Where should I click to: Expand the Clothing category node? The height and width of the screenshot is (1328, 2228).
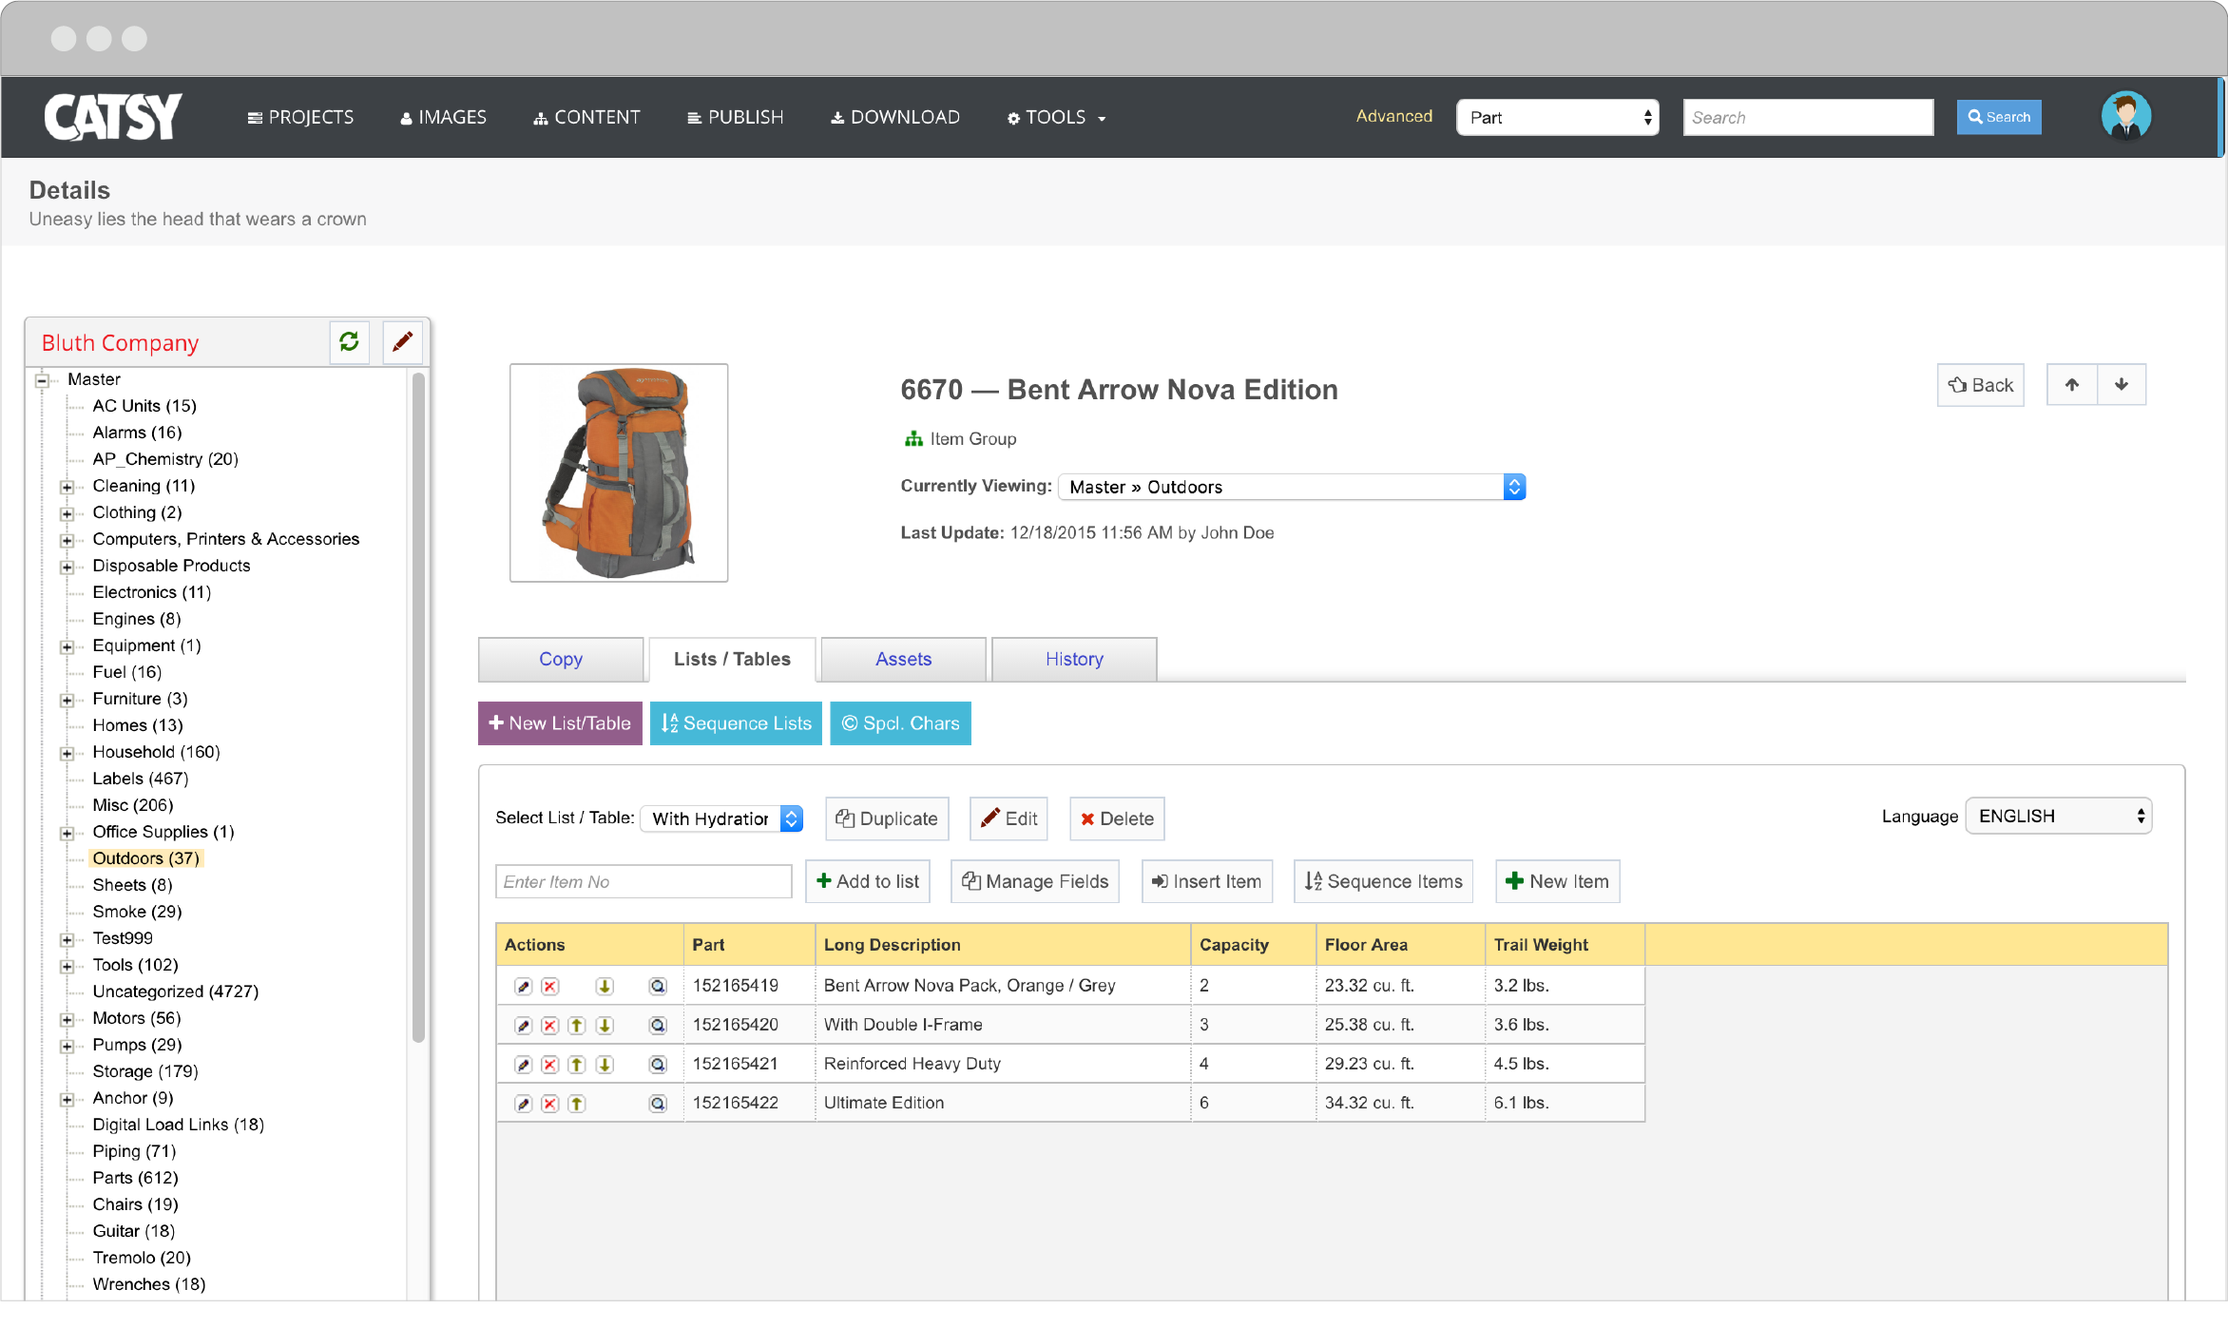click(x=67, y=512)
